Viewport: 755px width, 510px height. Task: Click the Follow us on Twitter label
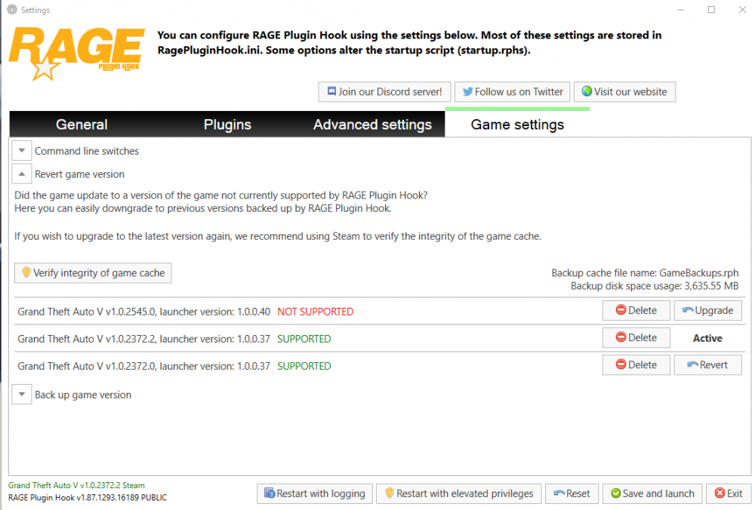click(519, 91)
